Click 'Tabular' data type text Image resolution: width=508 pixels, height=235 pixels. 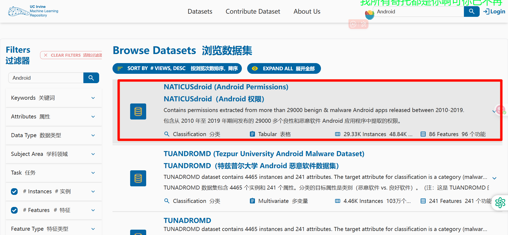pos(267,134)
